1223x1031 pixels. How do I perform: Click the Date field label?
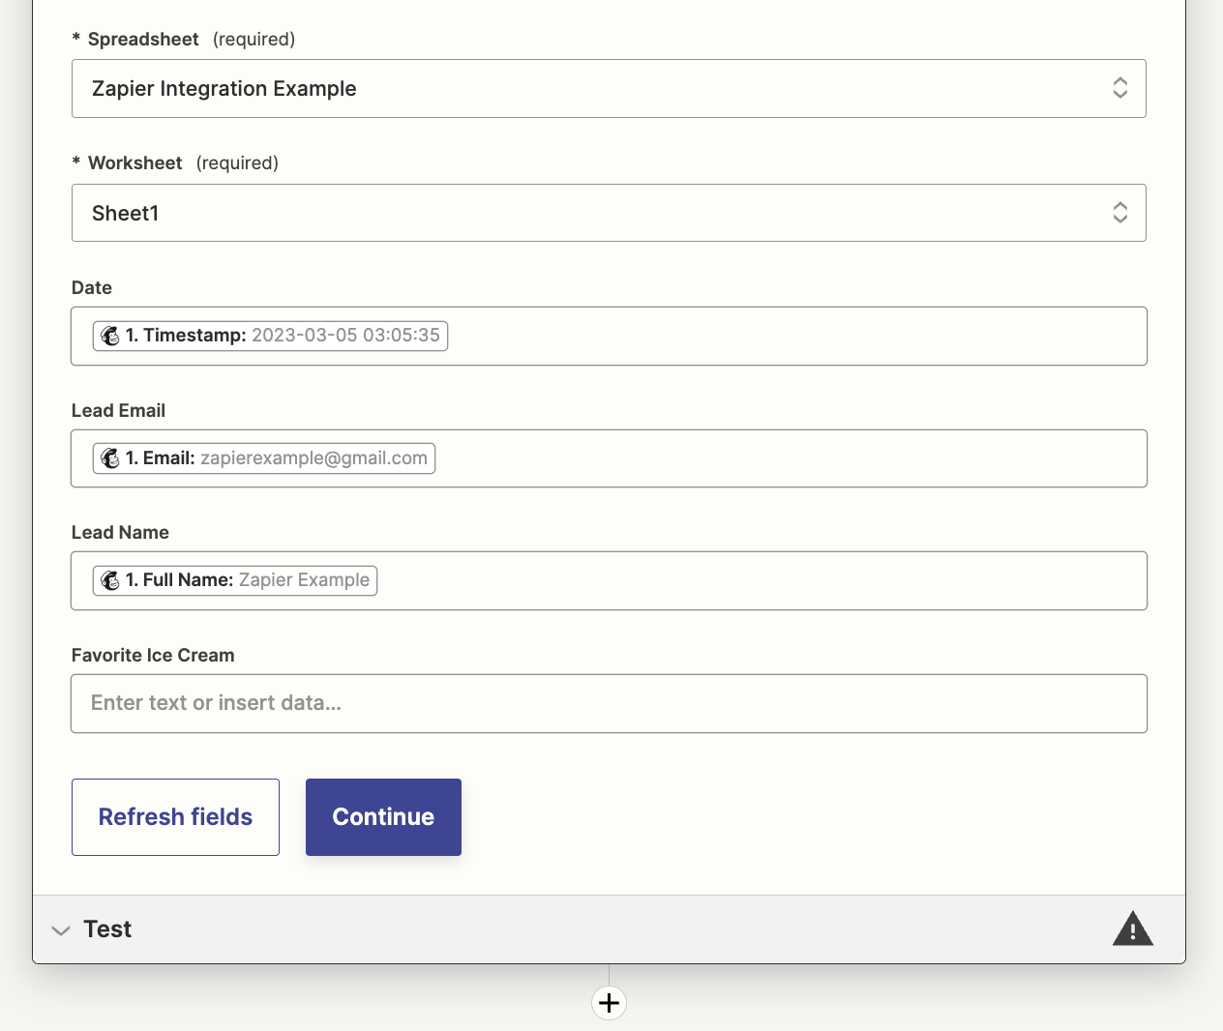pos(92,288)
